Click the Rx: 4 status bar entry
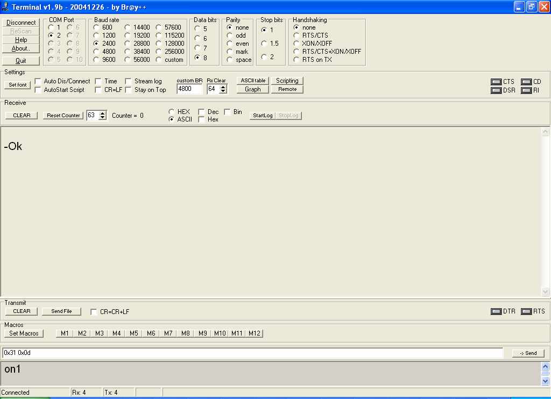Image resolution: width=551 pixels, height=399 pixels. pyautogui.click(x=79, y=393)
